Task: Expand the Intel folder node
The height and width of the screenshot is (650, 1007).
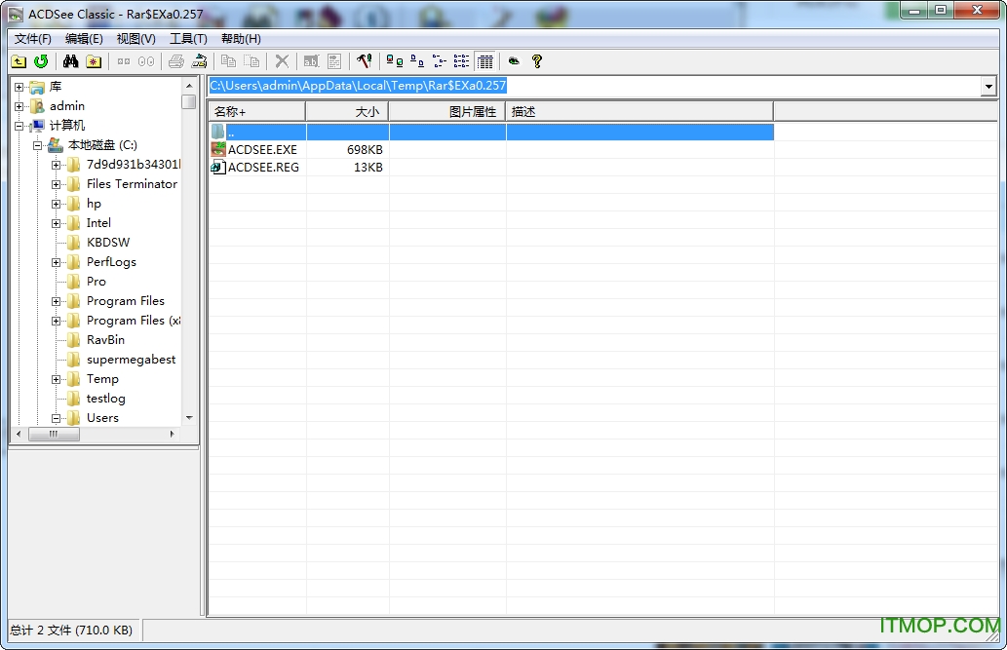Action: (56, 223)
